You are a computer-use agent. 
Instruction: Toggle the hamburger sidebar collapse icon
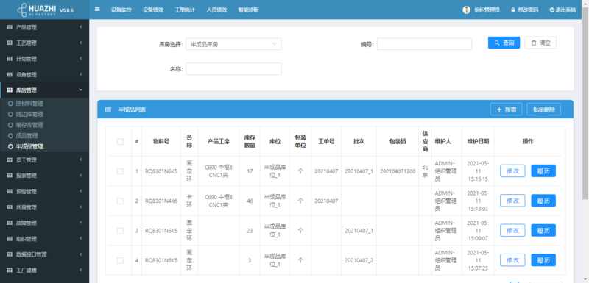[x=97, y=10]
